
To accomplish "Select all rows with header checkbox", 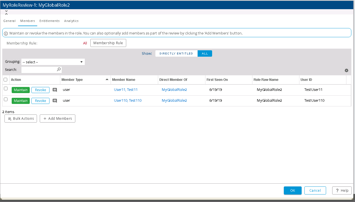I will [6, 80].
